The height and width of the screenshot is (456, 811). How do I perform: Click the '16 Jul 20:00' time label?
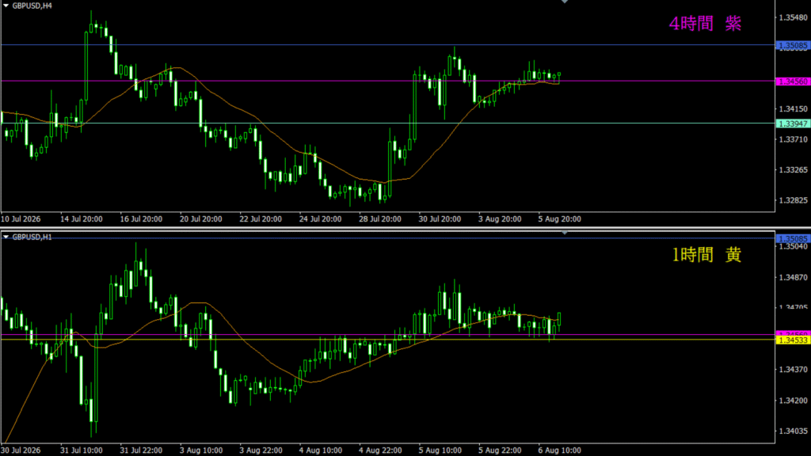141,219
